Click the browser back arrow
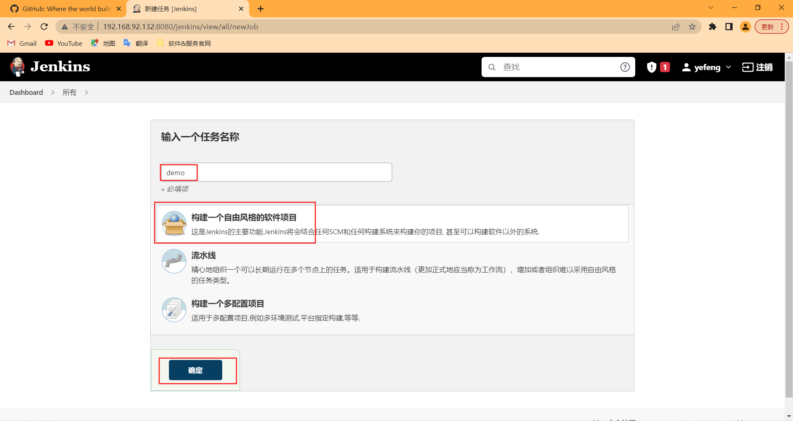Image resolution: width=793 pixels, height=421 pixels. click(11, 26)
